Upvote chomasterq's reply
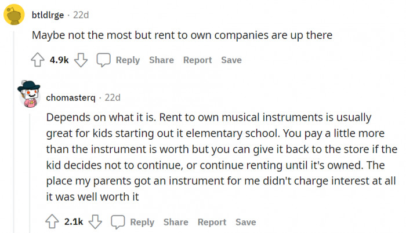Screen dimensions: 406x233 52,222
